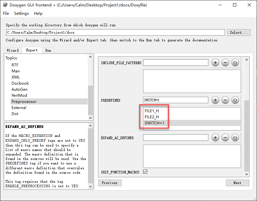The width and height of the screenshot is (257, 201).
Task: Click settings panel scroll-up arrow
Action: point(246,60)
